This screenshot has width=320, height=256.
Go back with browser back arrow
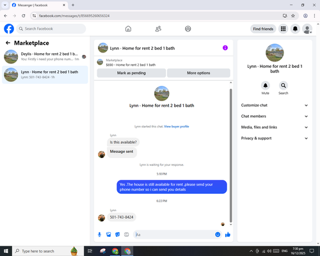coord(6,16)
